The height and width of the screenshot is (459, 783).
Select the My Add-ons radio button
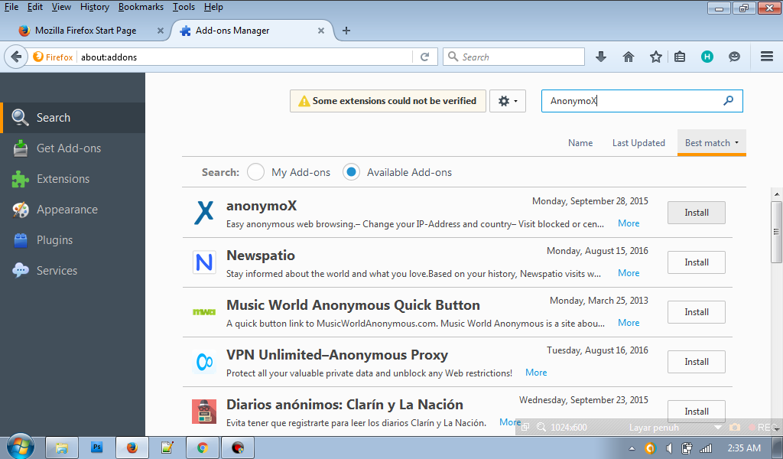255,172
